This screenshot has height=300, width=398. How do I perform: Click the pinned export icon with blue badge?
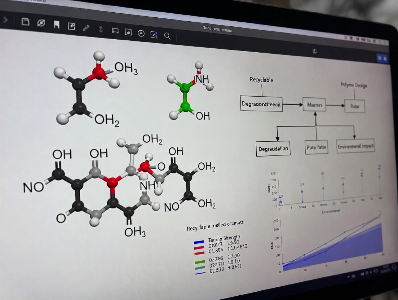154,34
